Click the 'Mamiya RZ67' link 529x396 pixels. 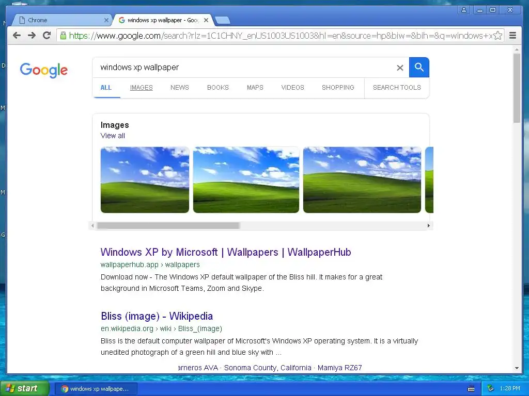[x=339, y=368]
